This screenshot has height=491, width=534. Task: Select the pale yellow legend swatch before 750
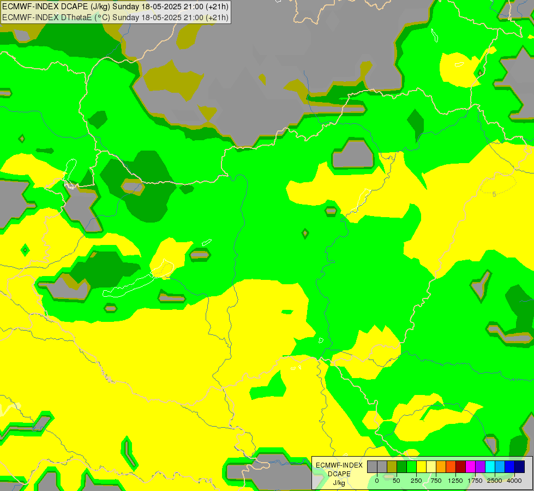coord(431,466)
